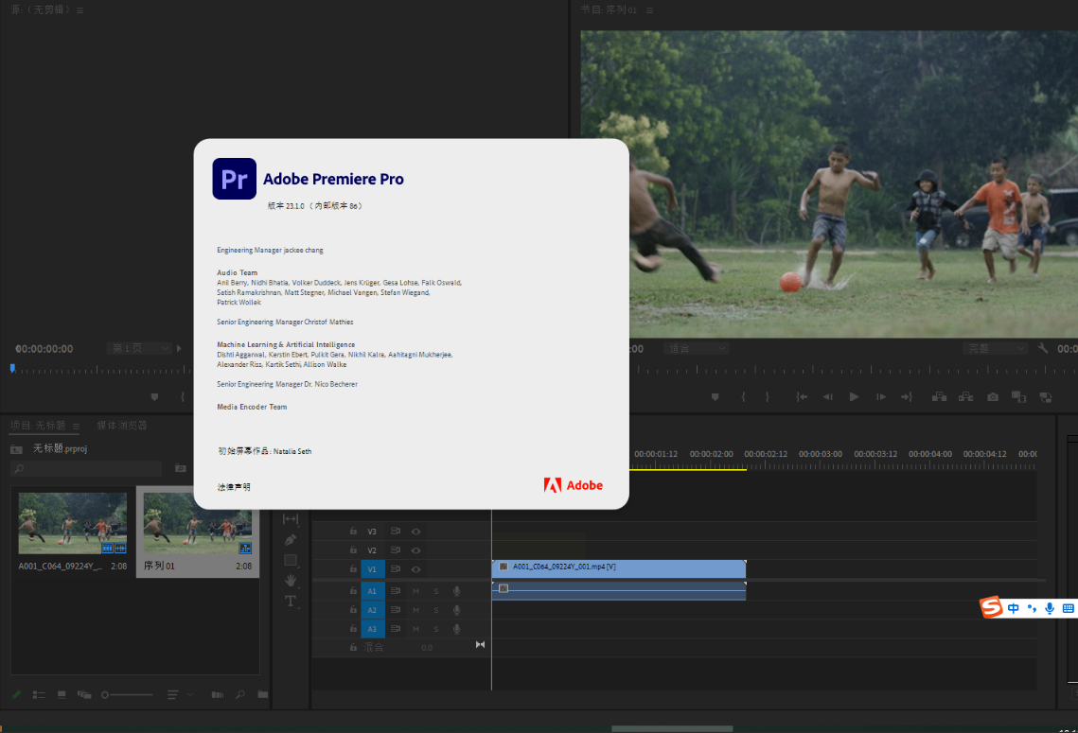The width and height of the screenshot is (1078, 733).
Task: Step back one frame in Program monitor
Action: [x=828, y=397]
